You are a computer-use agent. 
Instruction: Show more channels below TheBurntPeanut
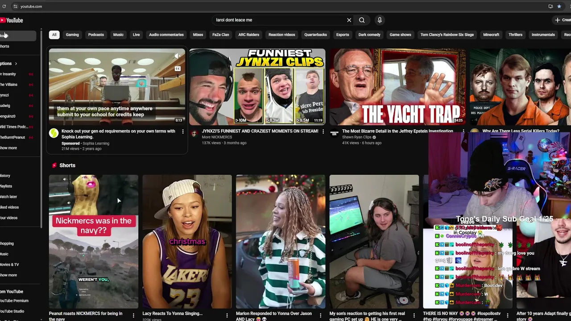click(8, 148)
